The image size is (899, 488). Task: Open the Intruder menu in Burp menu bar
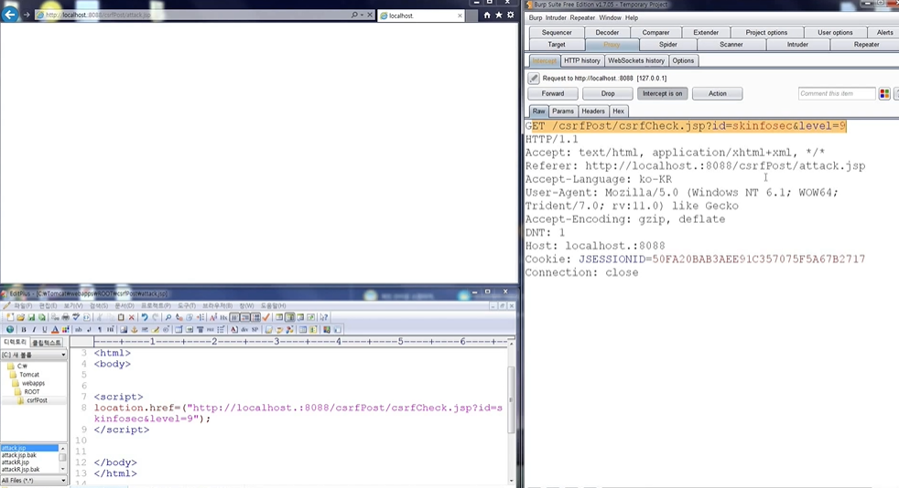556,17
